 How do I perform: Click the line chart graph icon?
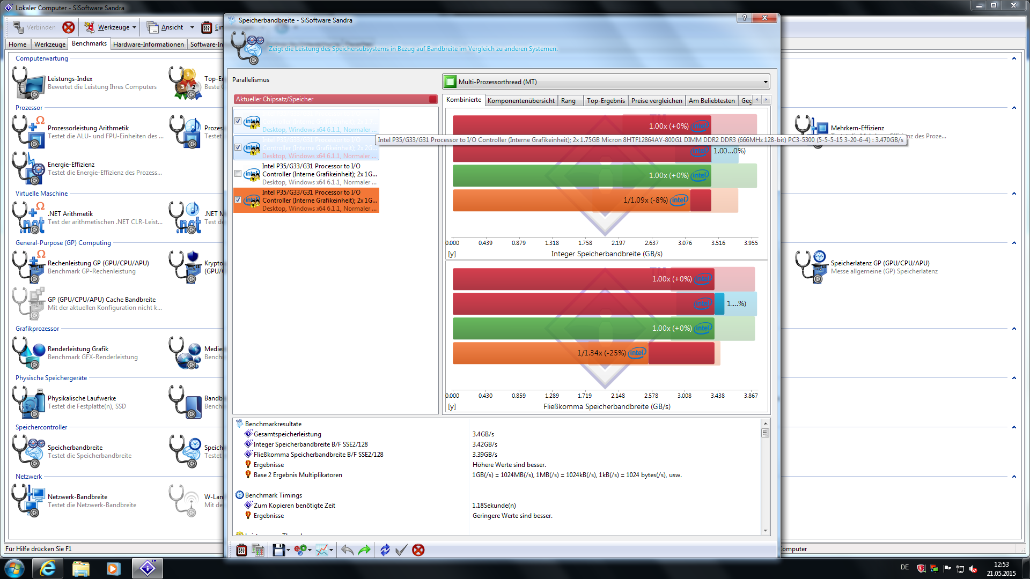coord(322,550)
